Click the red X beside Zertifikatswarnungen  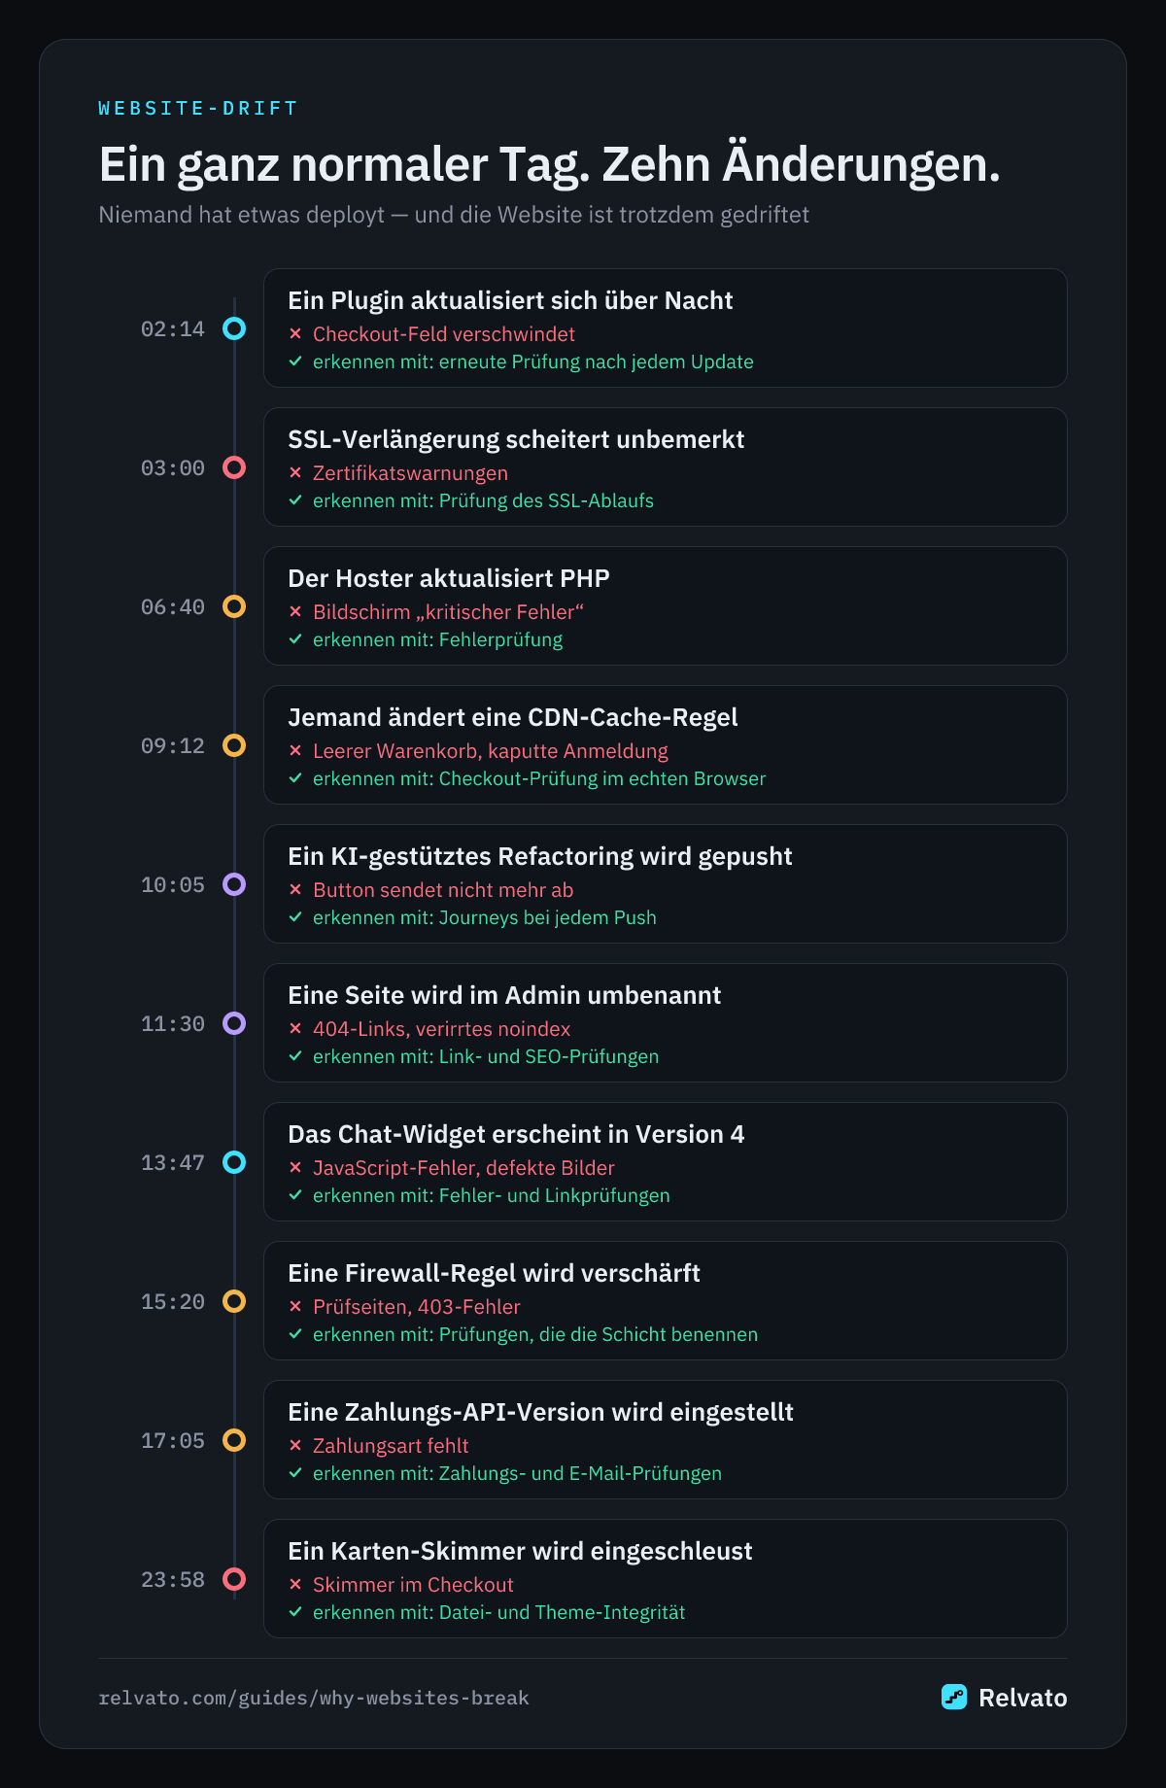coord(295,473)
